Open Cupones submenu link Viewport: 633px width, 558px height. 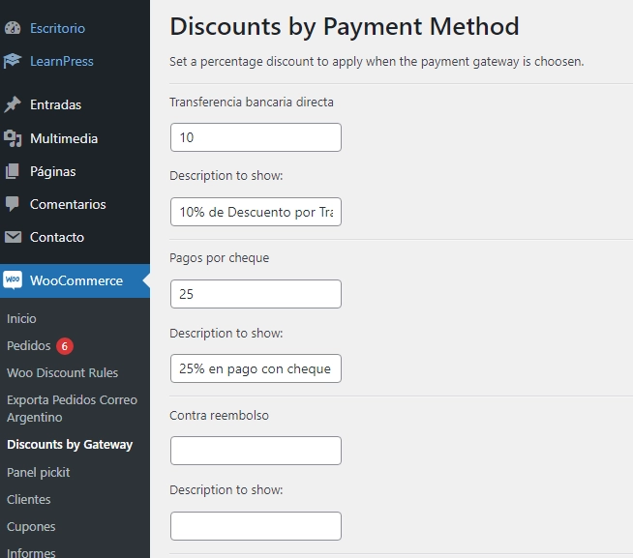31,526
